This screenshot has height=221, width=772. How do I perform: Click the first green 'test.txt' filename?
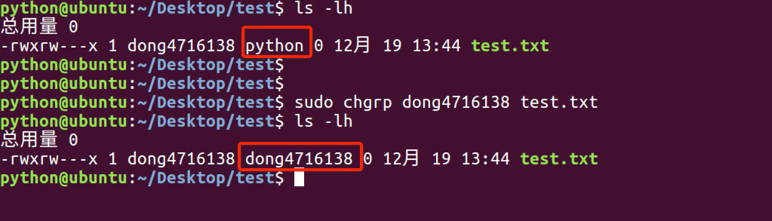tap(510, 46)
